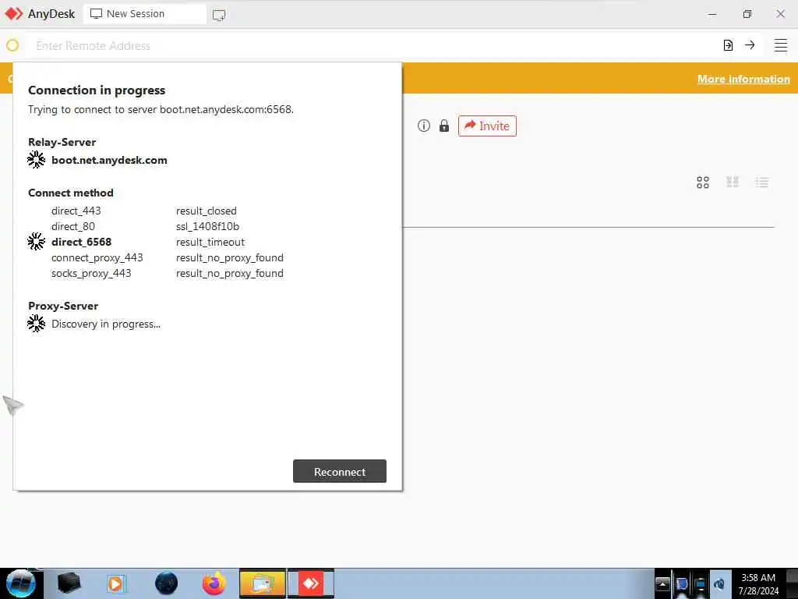Click the Reconnect button
This screenshot has width=798, height=599.
click(x=340, y=471)
